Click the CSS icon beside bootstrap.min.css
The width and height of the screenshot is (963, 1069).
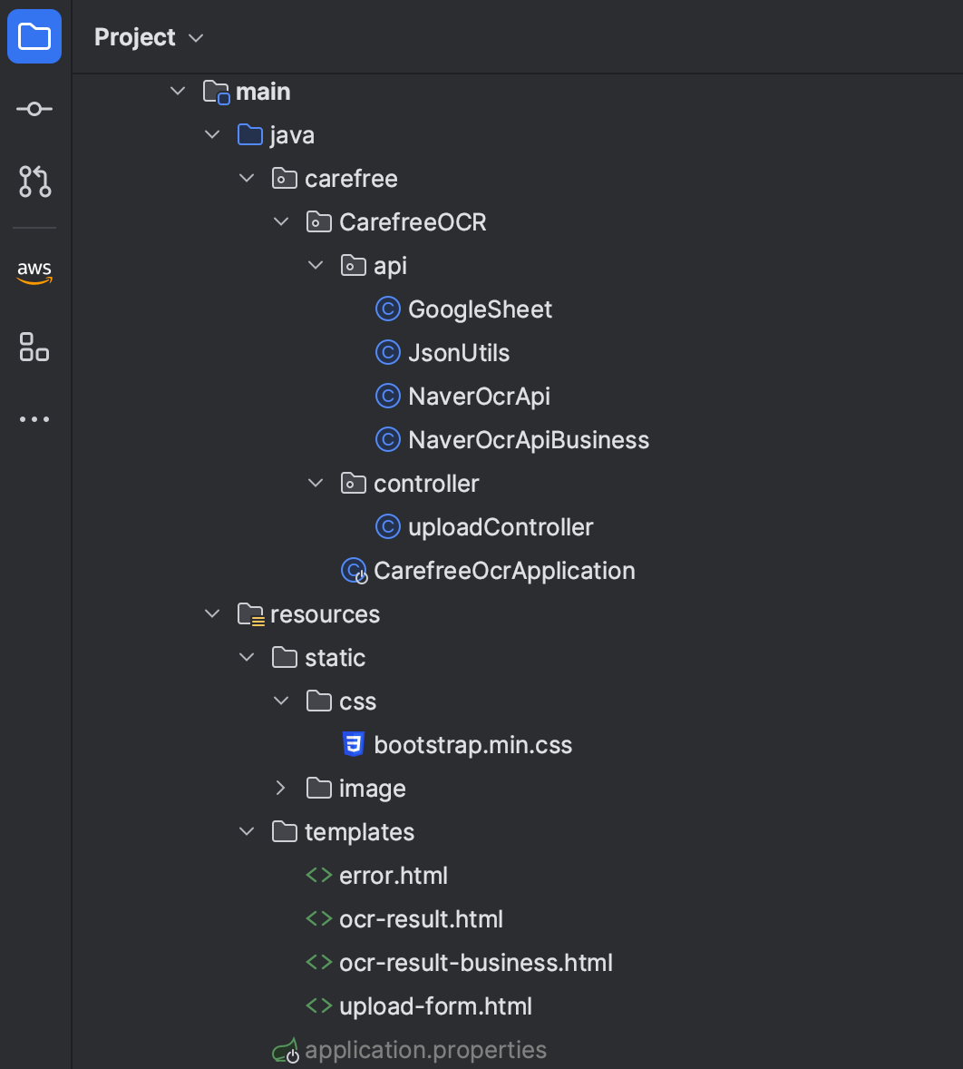(353, 744)
